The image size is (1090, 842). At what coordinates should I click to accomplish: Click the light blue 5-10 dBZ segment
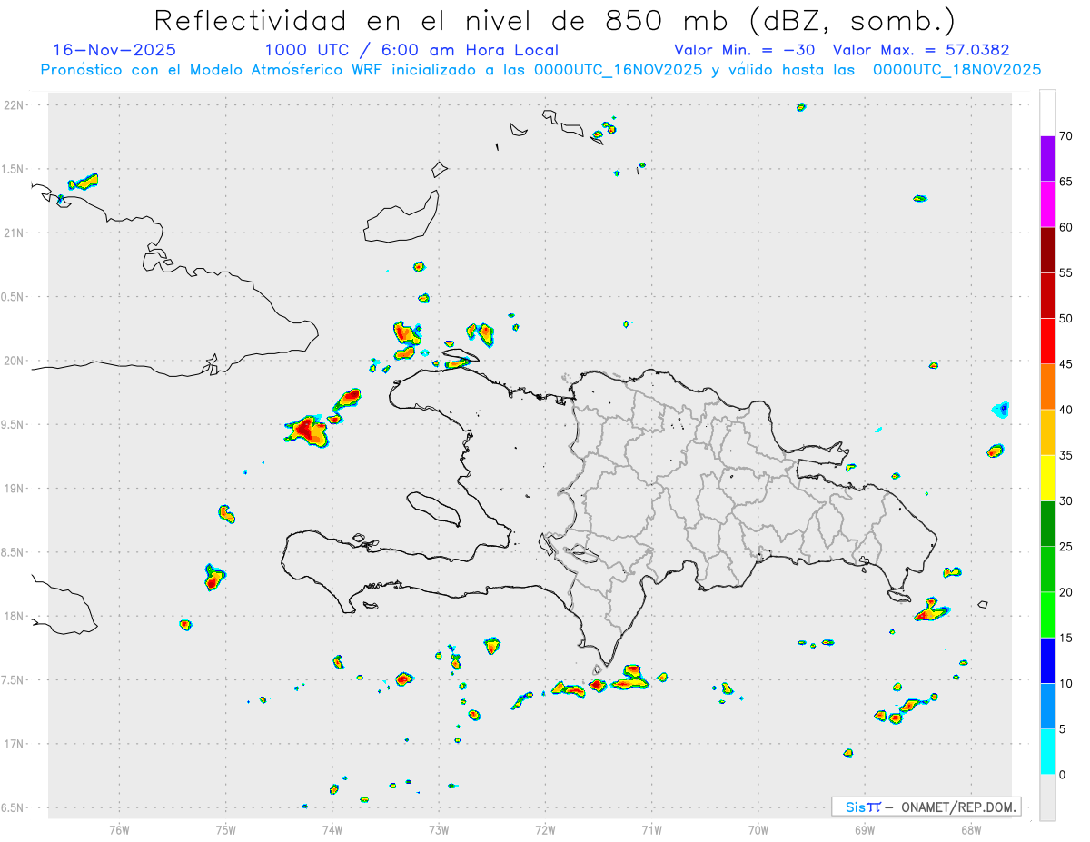pos(1047,706)
